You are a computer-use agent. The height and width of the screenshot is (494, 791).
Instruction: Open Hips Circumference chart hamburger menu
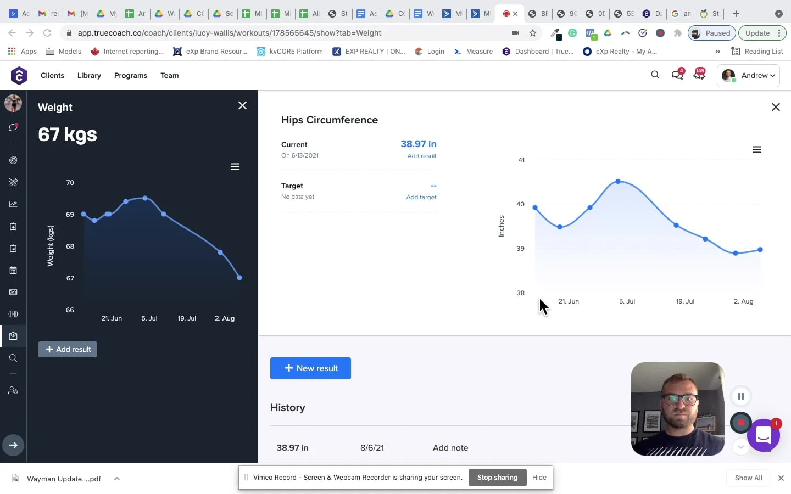[756, 150]
